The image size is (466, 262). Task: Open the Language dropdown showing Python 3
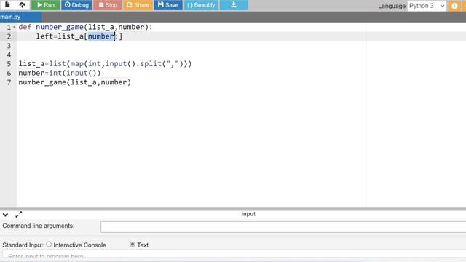pyautogui.click(x=427, y=6)
